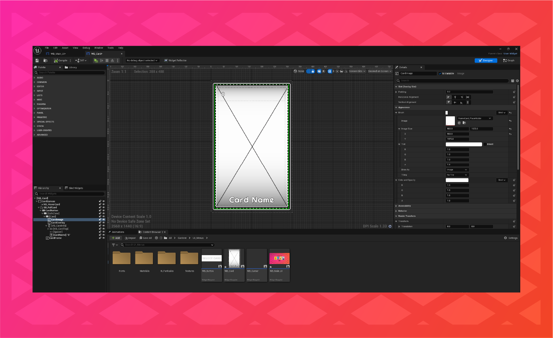Open the Screen Size dropdown

tap(357, 71)
